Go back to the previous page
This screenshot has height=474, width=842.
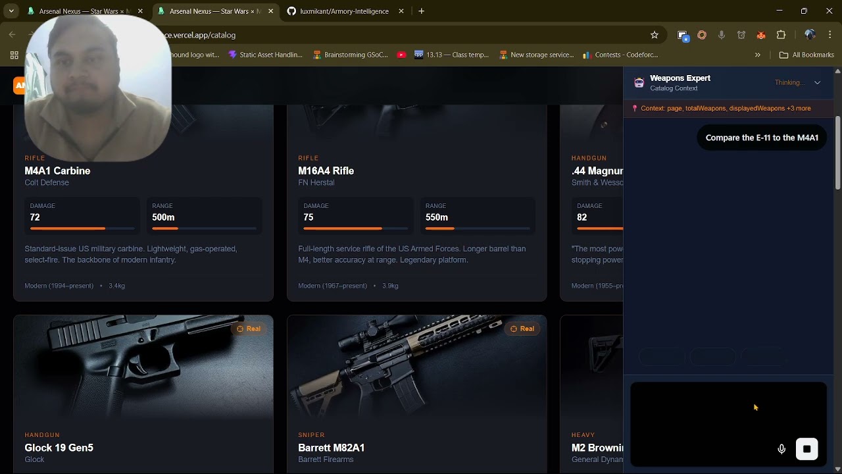[12, 35]
